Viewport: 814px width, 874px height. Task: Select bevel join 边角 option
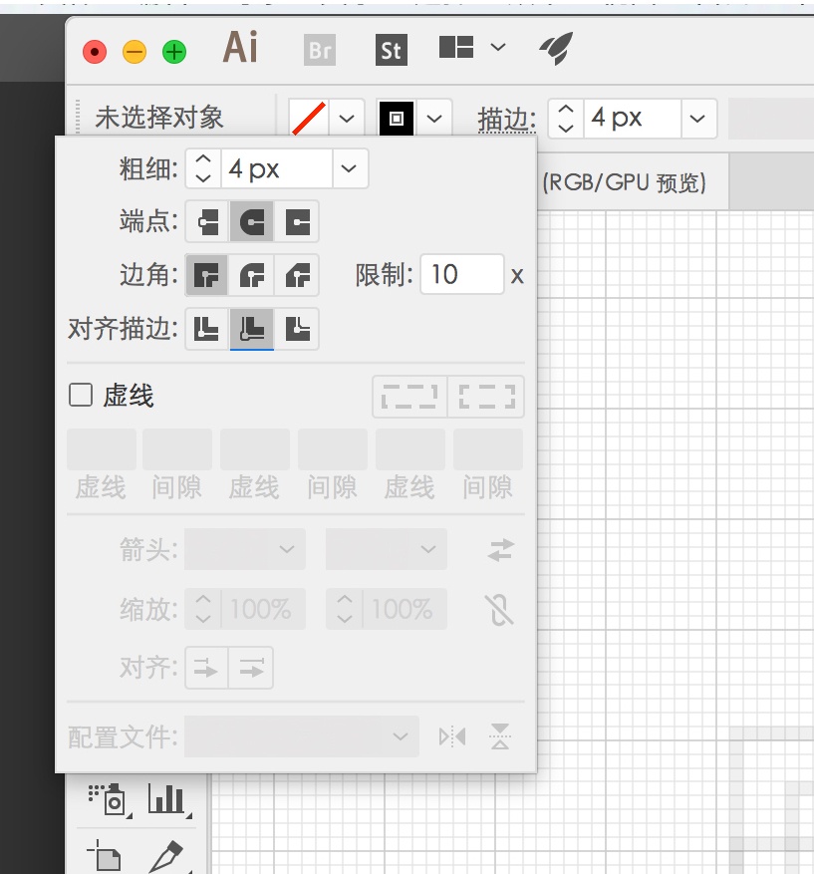(x=297, y=275)
